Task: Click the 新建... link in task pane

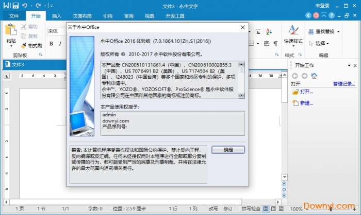Action: (x=306, y=103)
